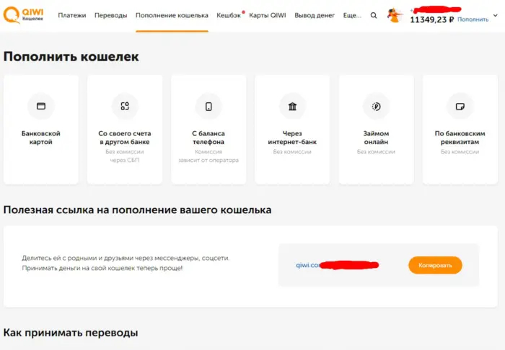Viewport: 505px width, 350px height.
Task: Click text Комиссия зависит от оператора
Action: tap(208, 156)
